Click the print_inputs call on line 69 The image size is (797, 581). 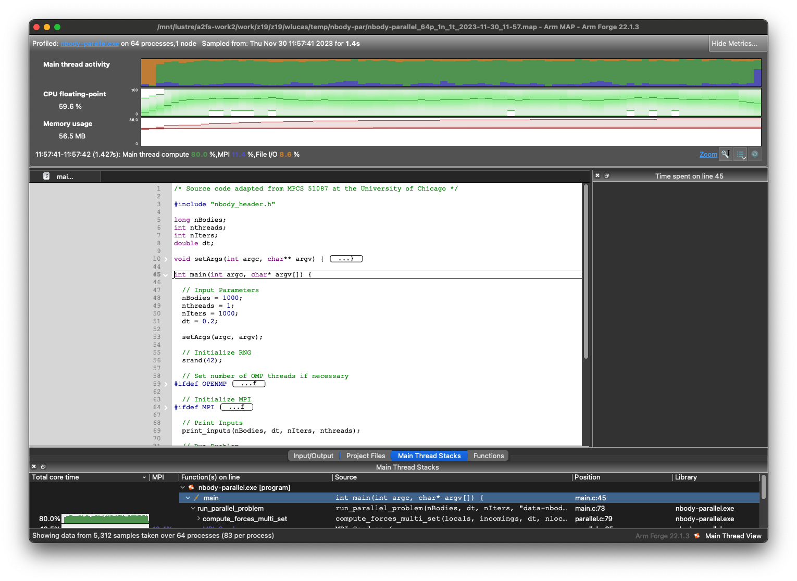[271, 431]
